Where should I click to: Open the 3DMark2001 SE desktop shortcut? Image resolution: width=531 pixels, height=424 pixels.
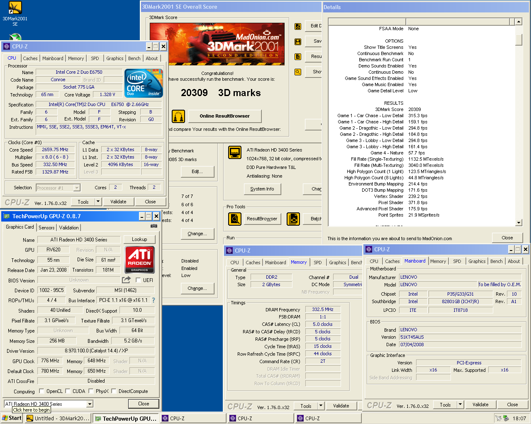click(15, 14)
